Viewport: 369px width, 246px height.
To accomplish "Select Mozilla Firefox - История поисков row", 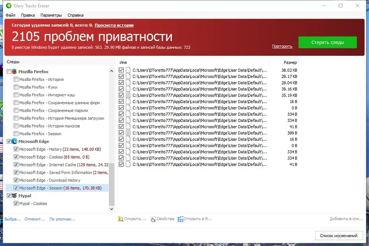I will [x=49, y=126].
